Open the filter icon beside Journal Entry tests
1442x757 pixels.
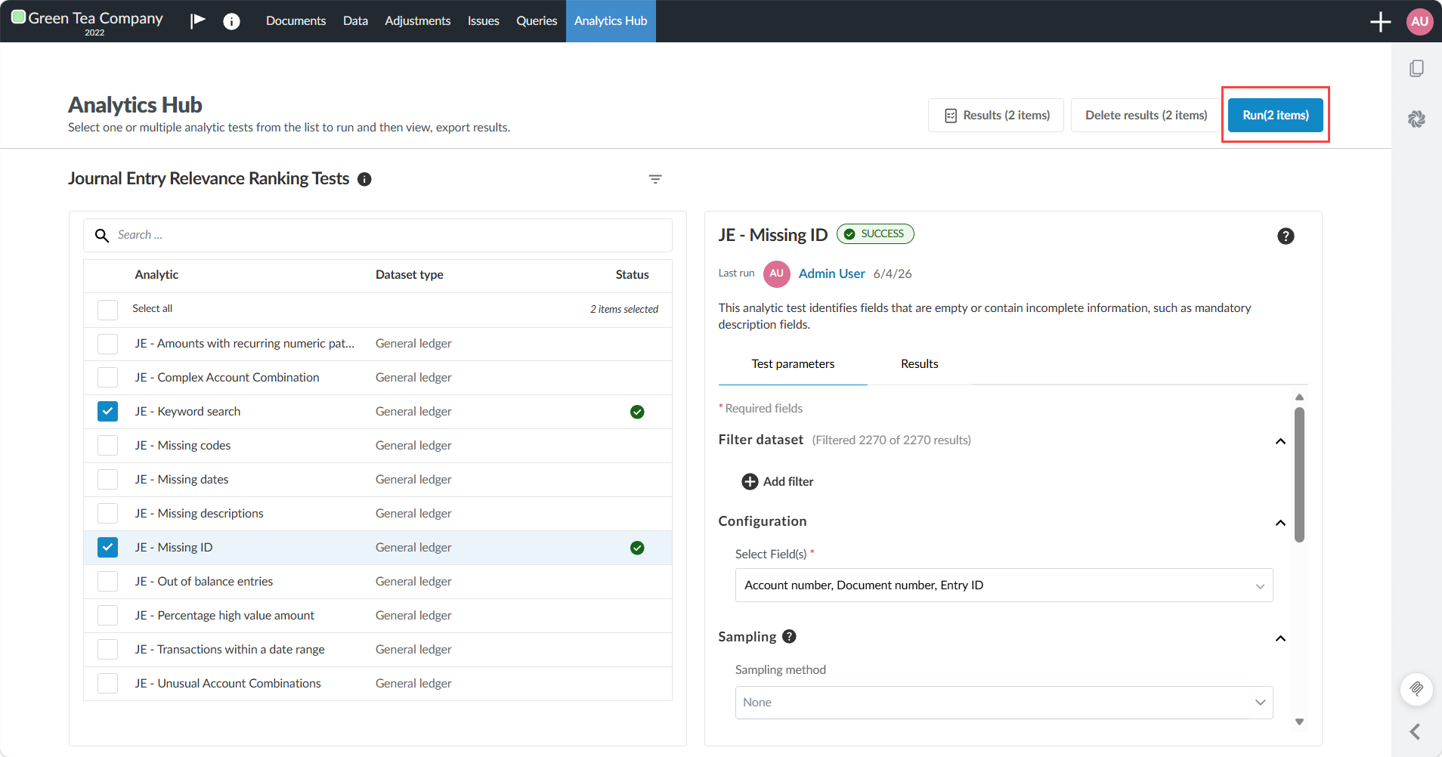pyautogui.click(x=655, y=179)
